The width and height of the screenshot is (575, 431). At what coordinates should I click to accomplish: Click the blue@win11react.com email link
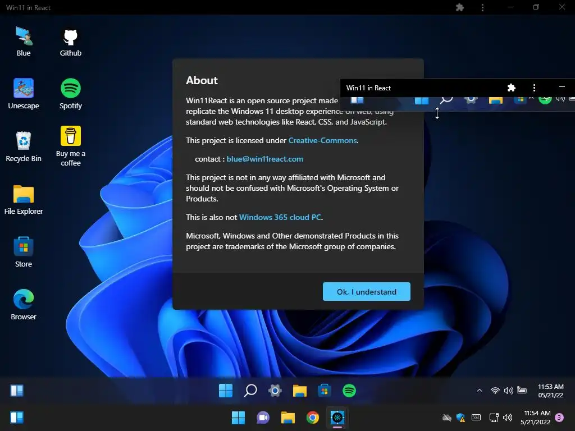265,159
